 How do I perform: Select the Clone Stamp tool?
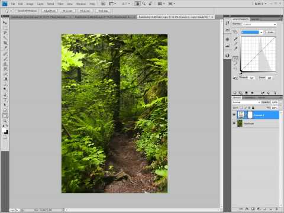[x=5, y=64]
